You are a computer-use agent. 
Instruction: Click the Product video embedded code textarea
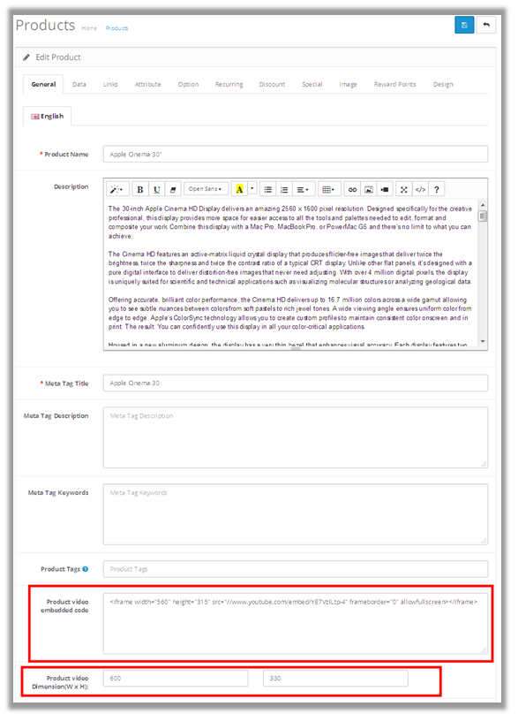(x=296, y=623)
